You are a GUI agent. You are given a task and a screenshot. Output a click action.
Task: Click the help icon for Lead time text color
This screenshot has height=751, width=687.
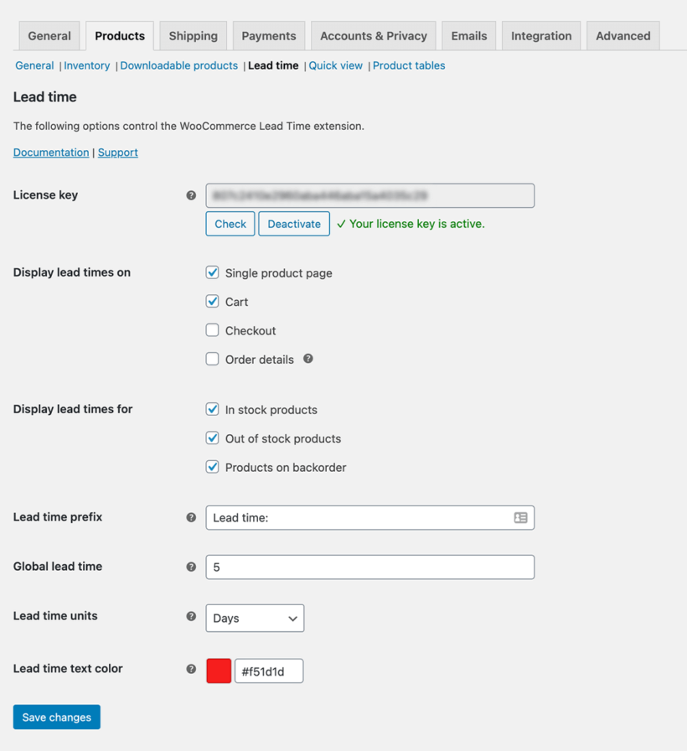coord(191,669)
